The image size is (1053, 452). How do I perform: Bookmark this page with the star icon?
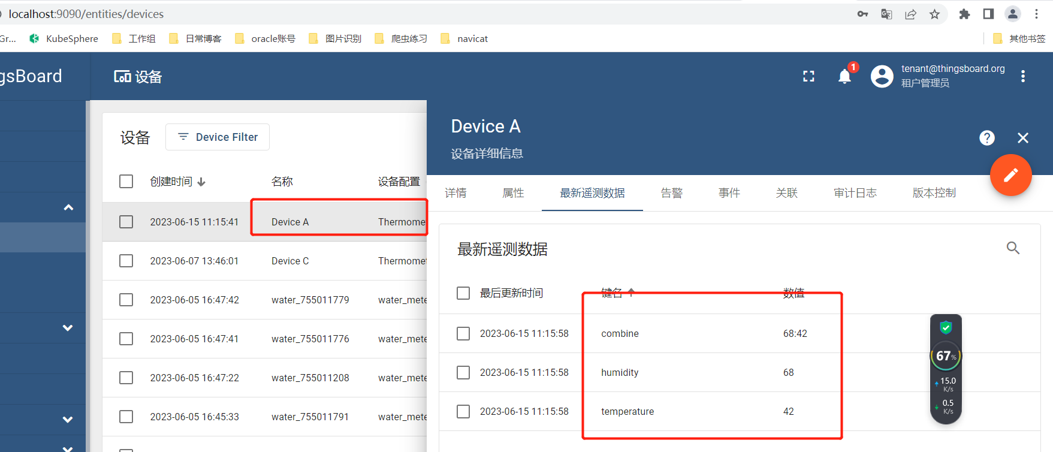[934, 14]
